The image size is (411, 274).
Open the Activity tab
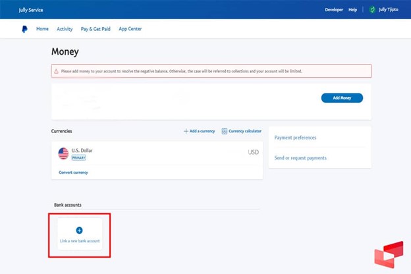click(x=65, y=29)
